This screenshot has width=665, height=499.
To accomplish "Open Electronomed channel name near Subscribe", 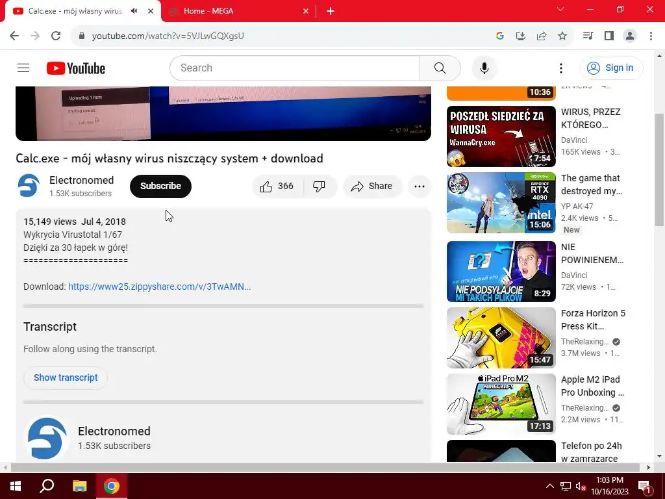I will pos(81,181).
